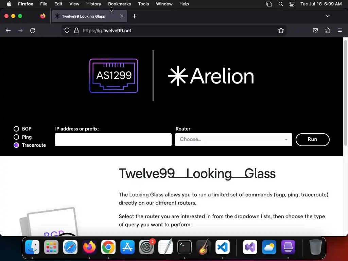This screenshot has width=348, height=261.
Task: Click the Firefox View icon
Action: (x=43, y=16)
